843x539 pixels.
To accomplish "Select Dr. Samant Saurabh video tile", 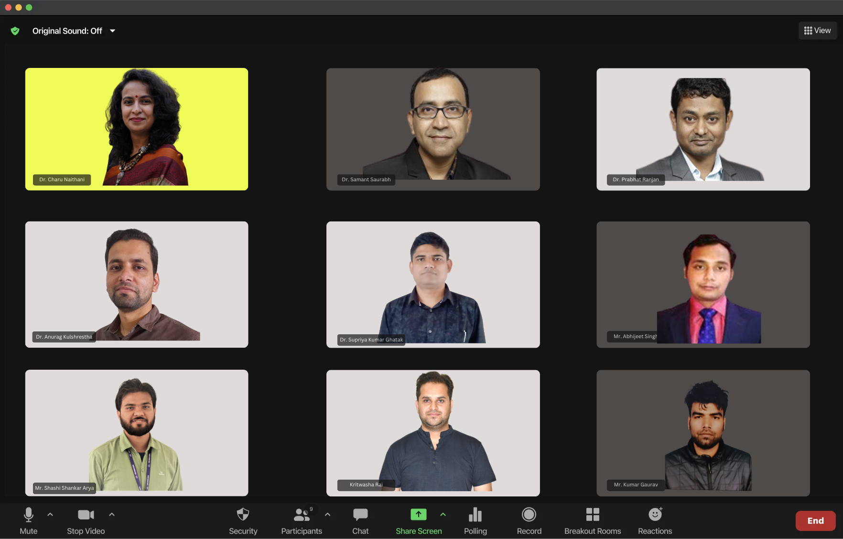I will tap(433, 129).
